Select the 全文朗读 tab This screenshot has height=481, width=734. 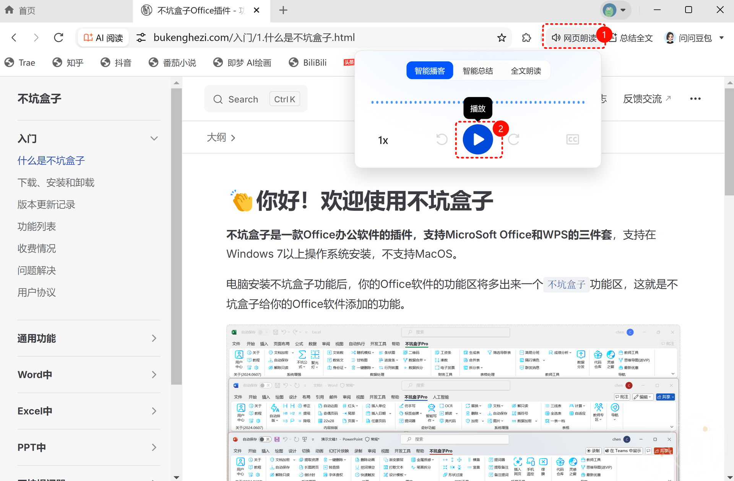click(x=526, y=71)
